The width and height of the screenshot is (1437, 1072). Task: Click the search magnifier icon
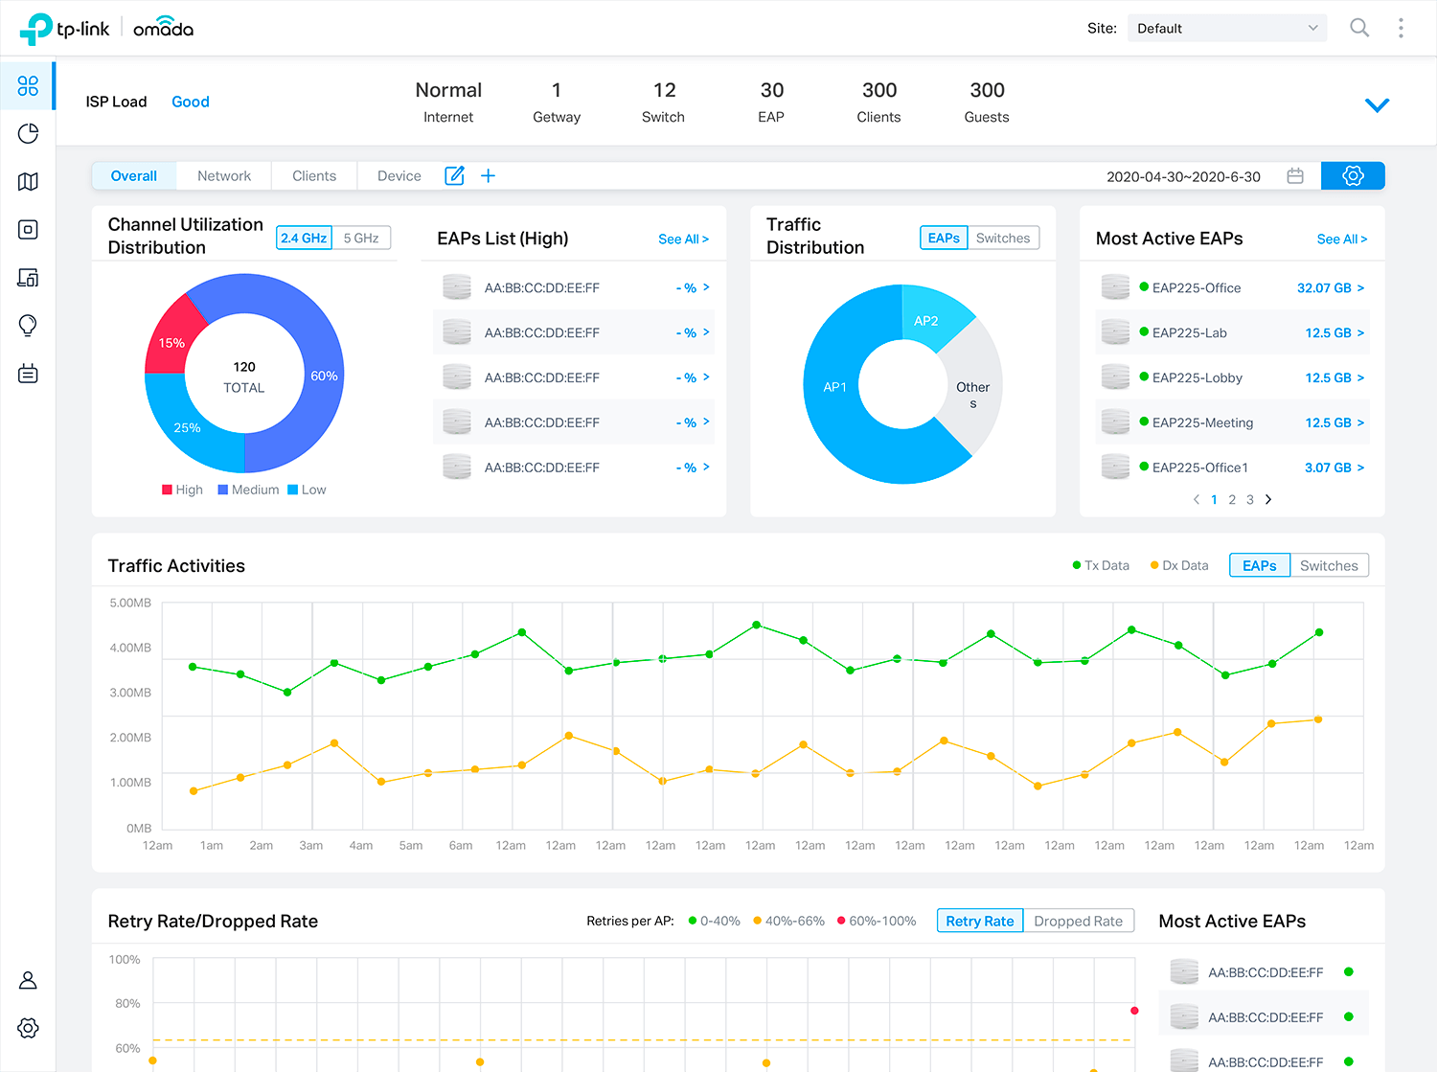click(1358, 28)
